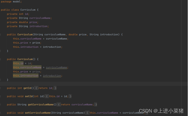
Task: Expand folded setId body at opening brace
Action: (x=47, y=96)
